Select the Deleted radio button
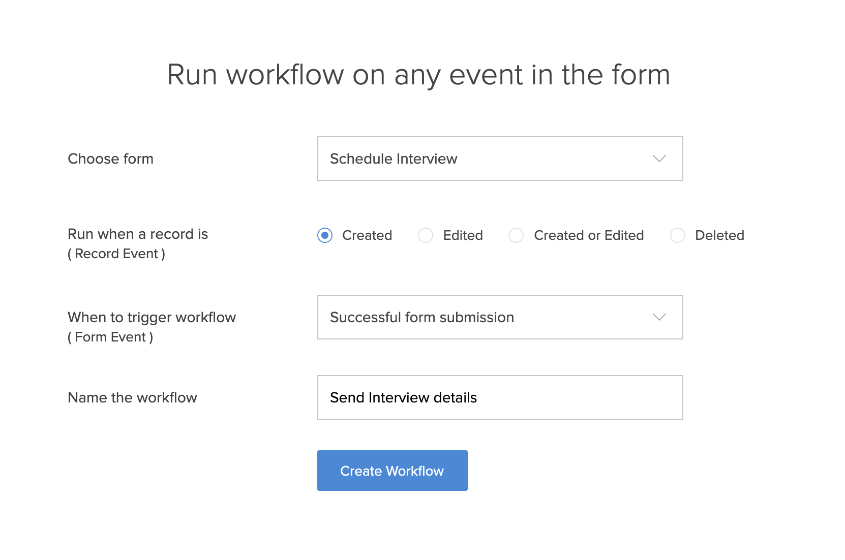 pos(677,235)
